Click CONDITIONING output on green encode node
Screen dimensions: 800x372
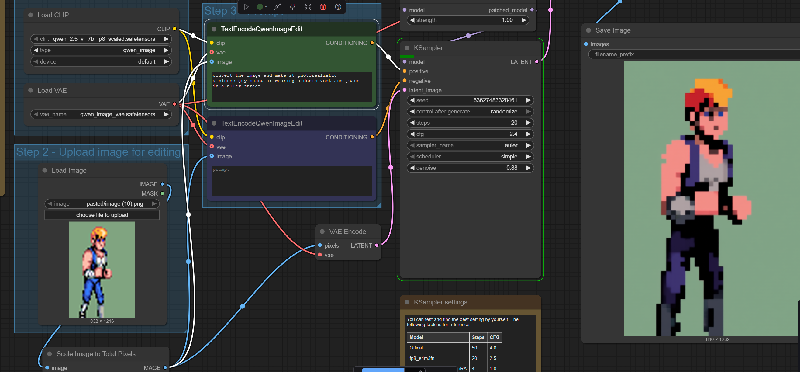point(372,43)
